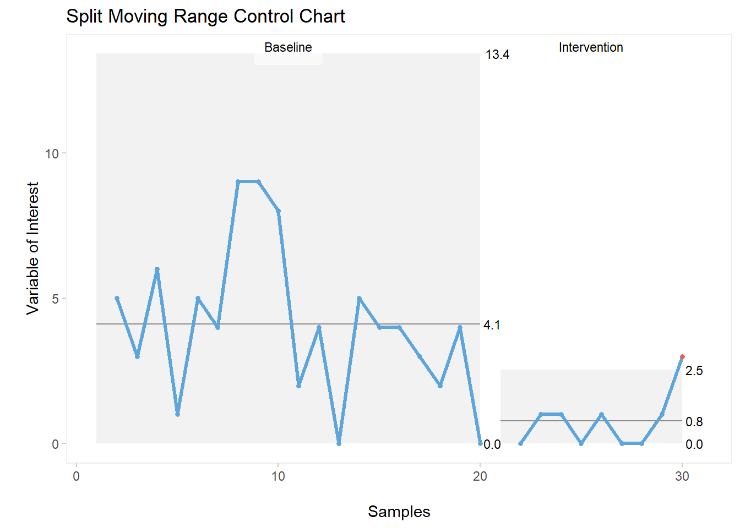Click the Samples x-axis title

pyautogui.click(x=399, y=512)
